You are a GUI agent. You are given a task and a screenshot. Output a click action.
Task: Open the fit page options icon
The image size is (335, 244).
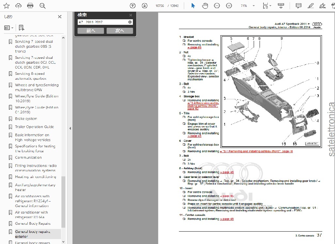tap(267, 6)
